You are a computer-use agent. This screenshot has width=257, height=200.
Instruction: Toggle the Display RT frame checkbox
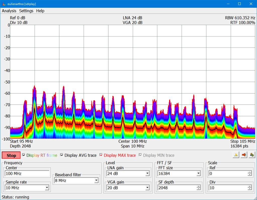click(x=24, y=155)
